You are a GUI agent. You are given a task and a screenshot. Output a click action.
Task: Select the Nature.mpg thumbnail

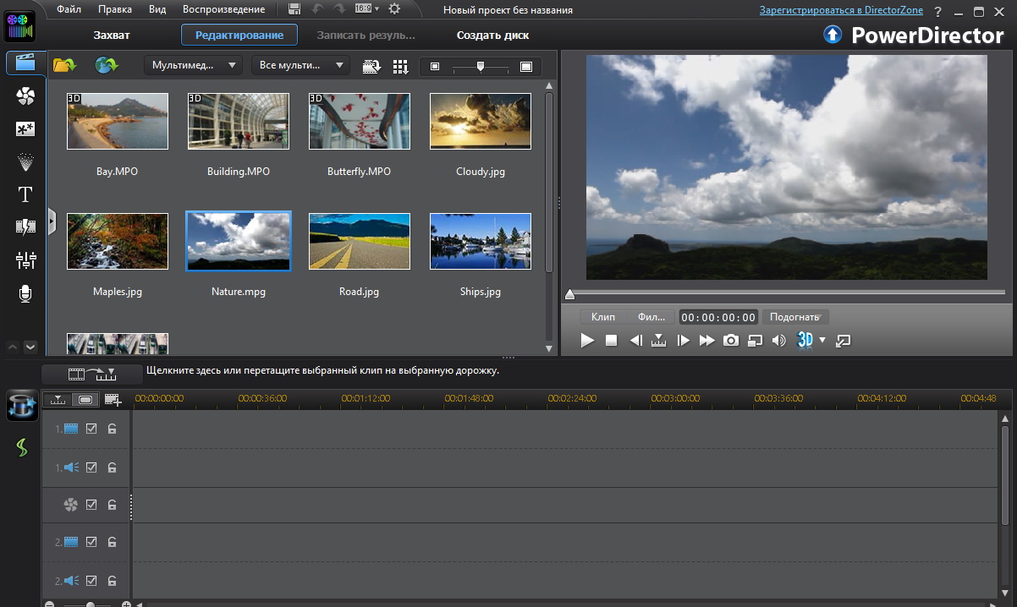click(x=238, y=241)
